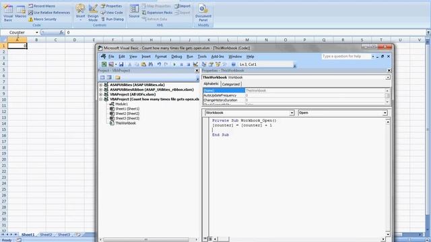Expand the ASAPUtilitiesRibbon project node
The height and width of the screenshot is (242, 431).
[101, 89]
